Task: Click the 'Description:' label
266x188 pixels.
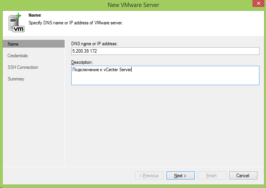Action: [82, 62]
